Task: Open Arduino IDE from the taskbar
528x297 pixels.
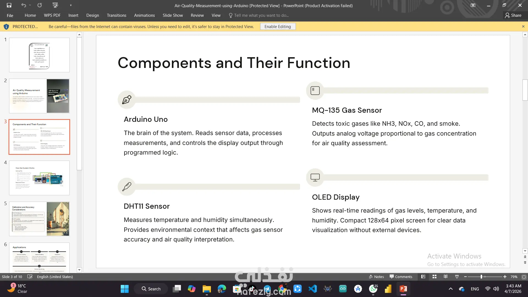Action: coord(343,289)
